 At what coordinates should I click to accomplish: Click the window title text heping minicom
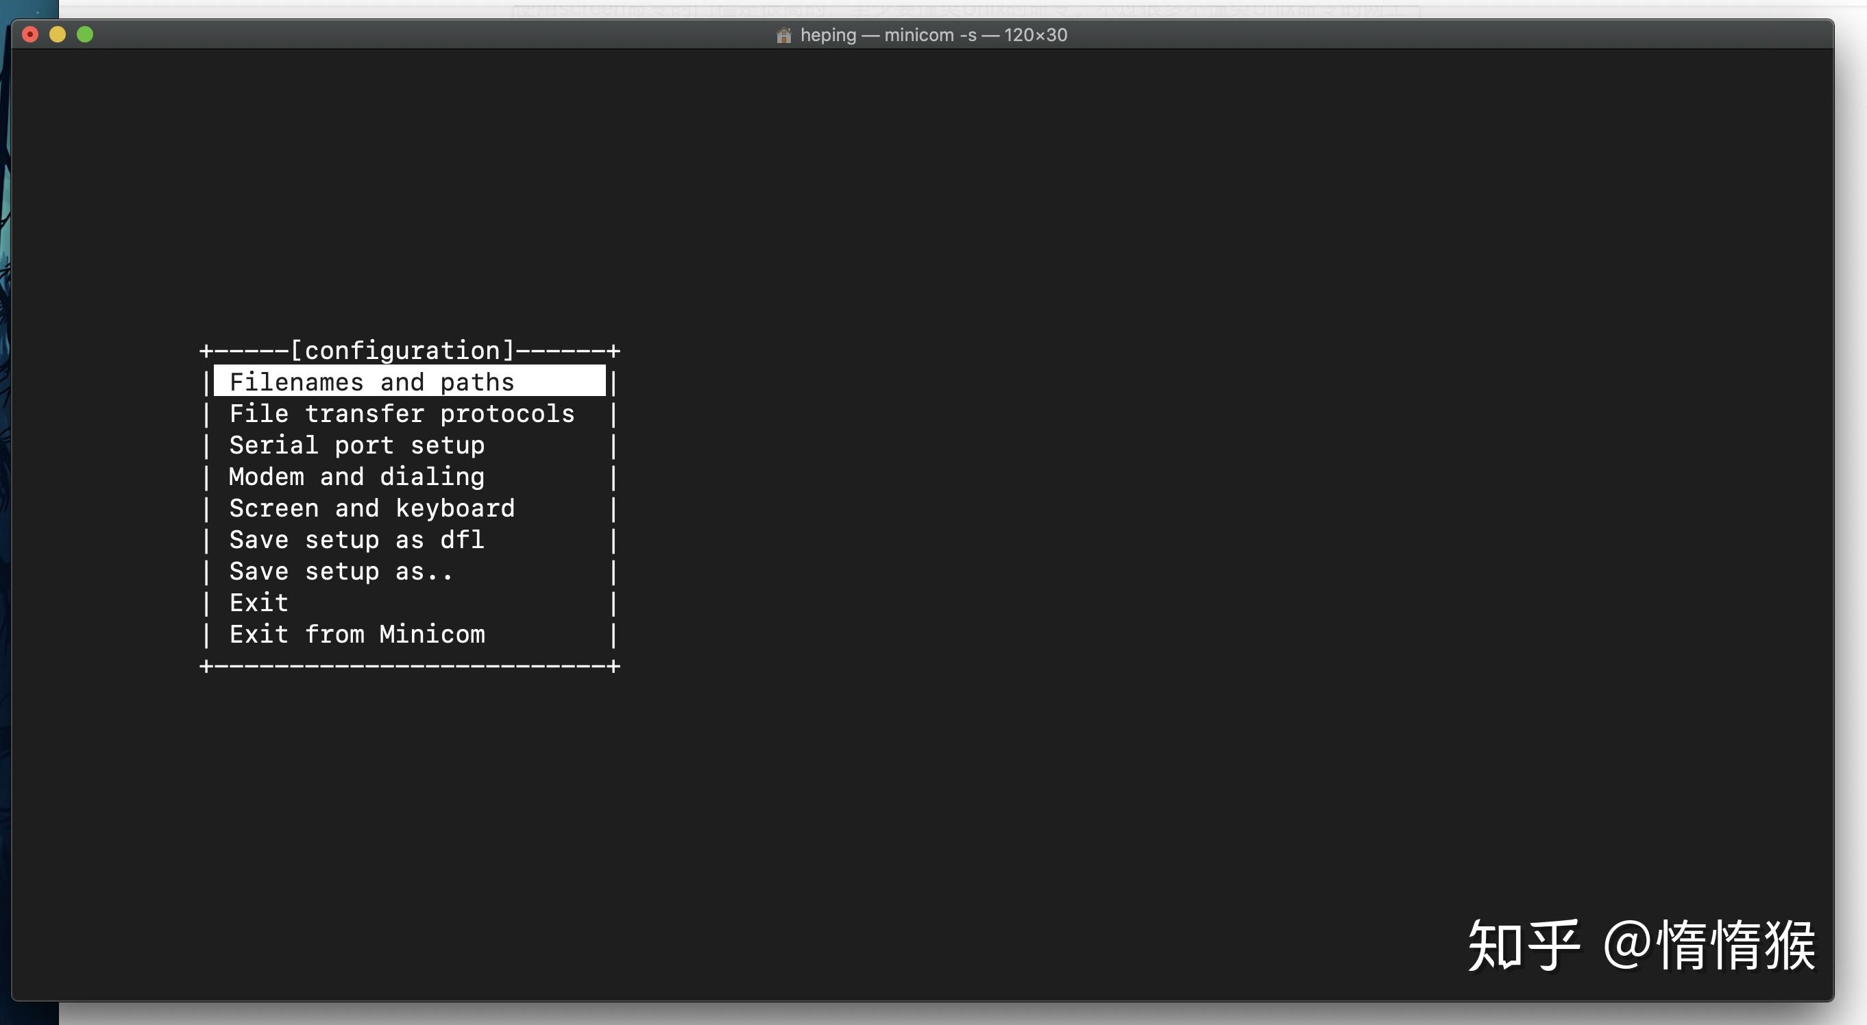click(x=934, y=35)
